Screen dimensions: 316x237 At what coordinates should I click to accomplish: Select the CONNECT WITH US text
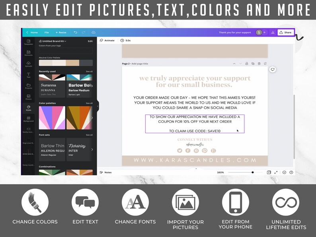[x=195, y=140]
